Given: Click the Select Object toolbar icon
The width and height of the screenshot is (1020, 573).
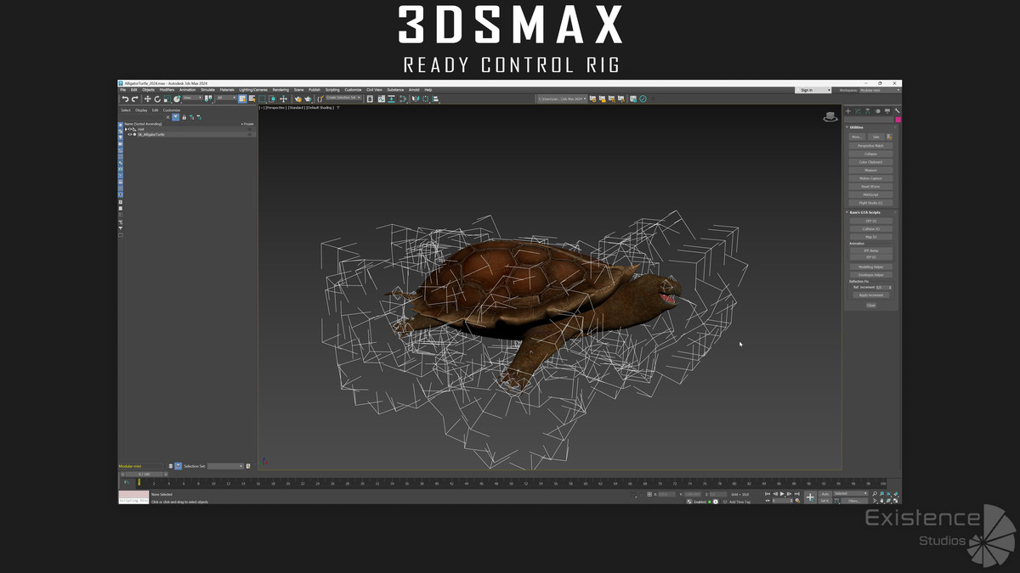Looking at the screenshot, I should coord(242,98).
